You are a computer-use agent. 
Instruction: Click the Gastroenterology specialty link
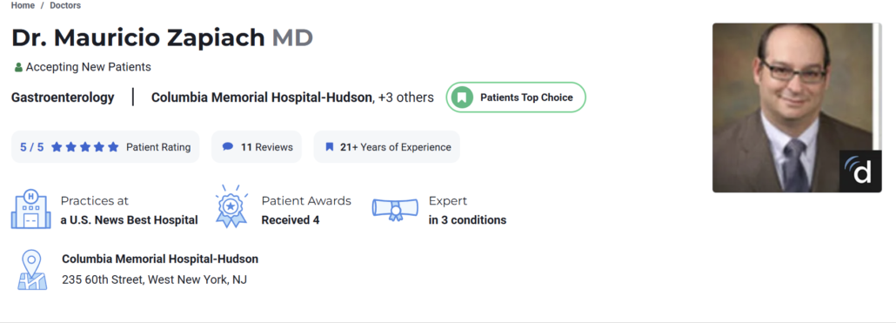pyautogui.click(x=63, y=98)
